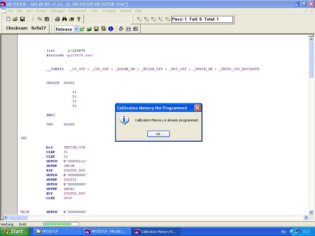The image size is (315, 236).
Task: Click the Program target device icon
Action: tap(139, 19)
